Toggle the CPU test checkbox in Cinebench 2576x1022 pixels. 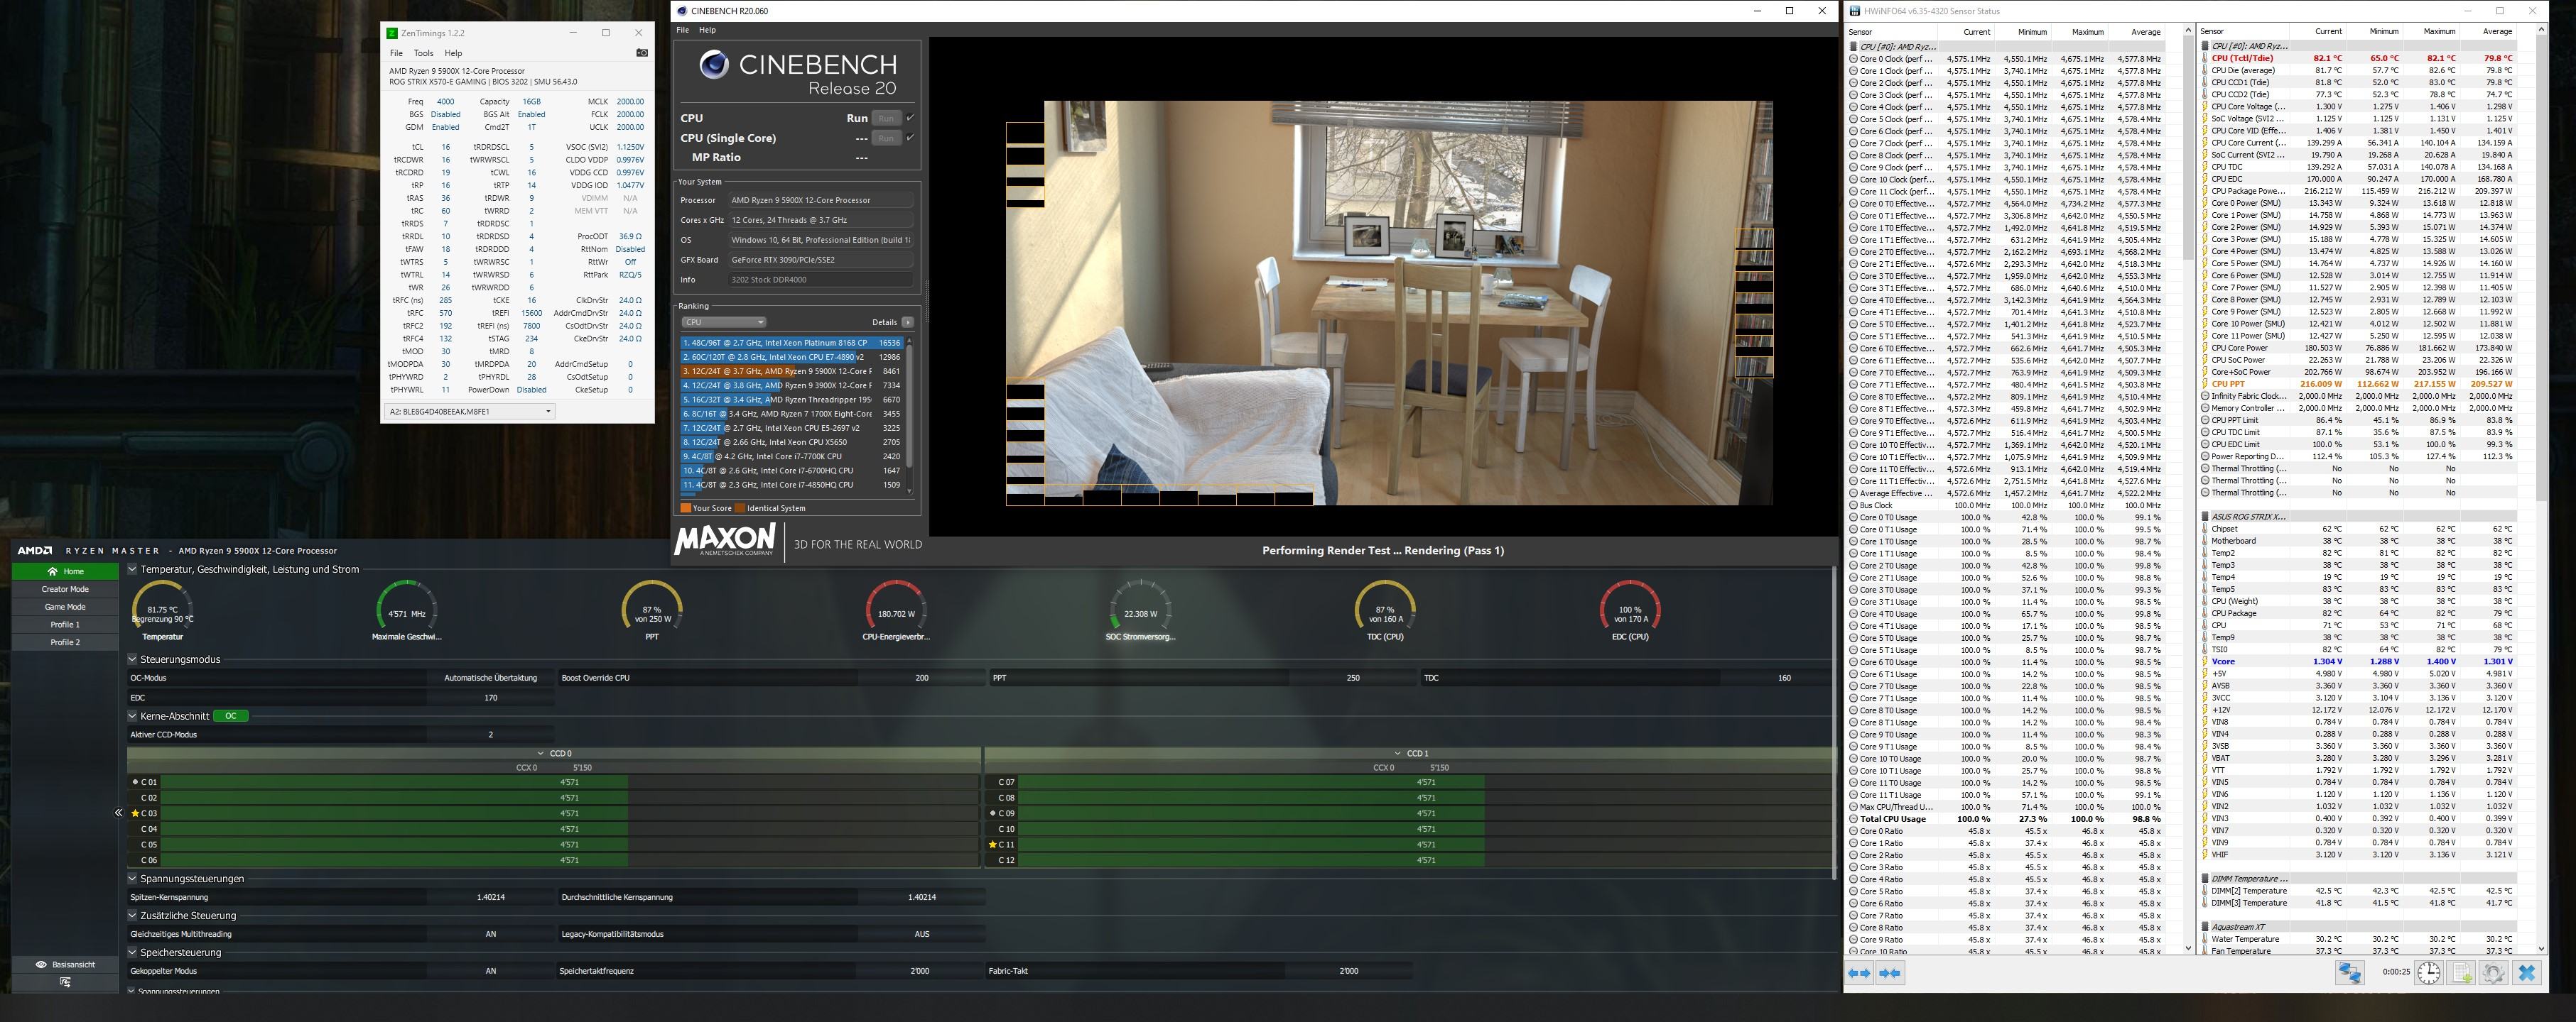click(910, 118)
